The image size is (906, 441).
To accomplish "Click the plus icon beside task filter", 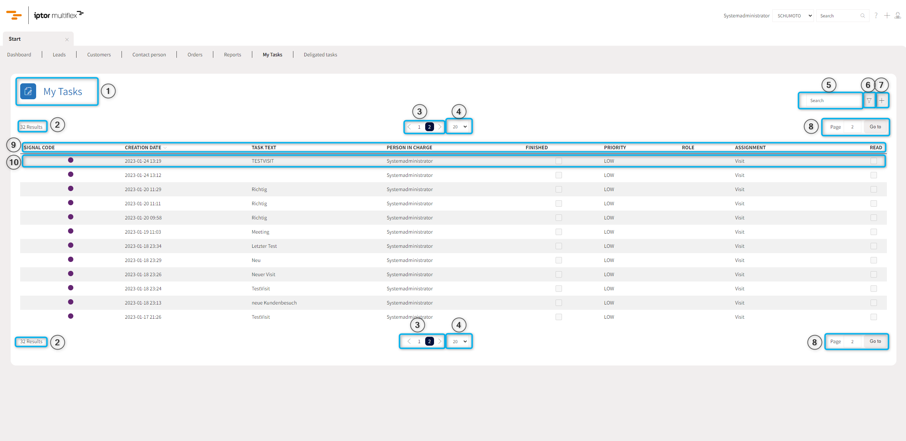I will 882,101.
